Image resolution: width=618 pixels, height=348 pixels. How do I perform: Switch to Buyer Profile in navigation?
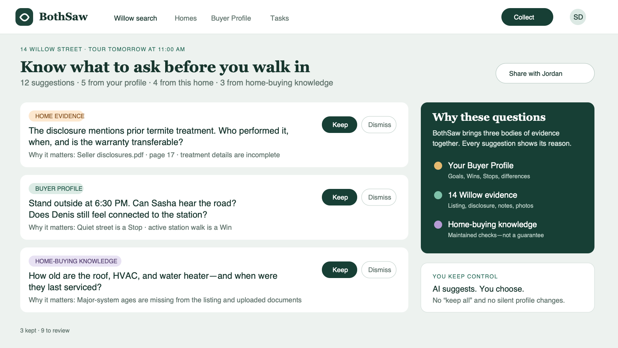231,18
